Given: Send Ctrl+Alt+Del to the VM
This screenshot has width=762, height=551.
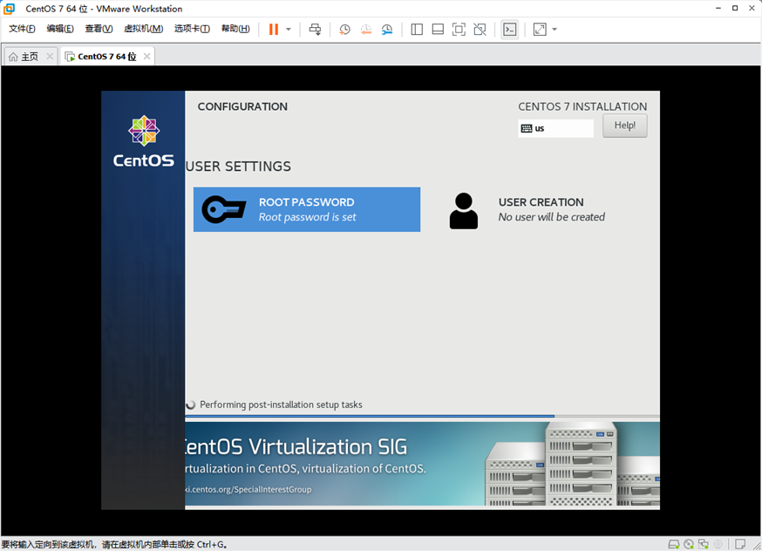Looking at the screenshot, I should (315, 29).
